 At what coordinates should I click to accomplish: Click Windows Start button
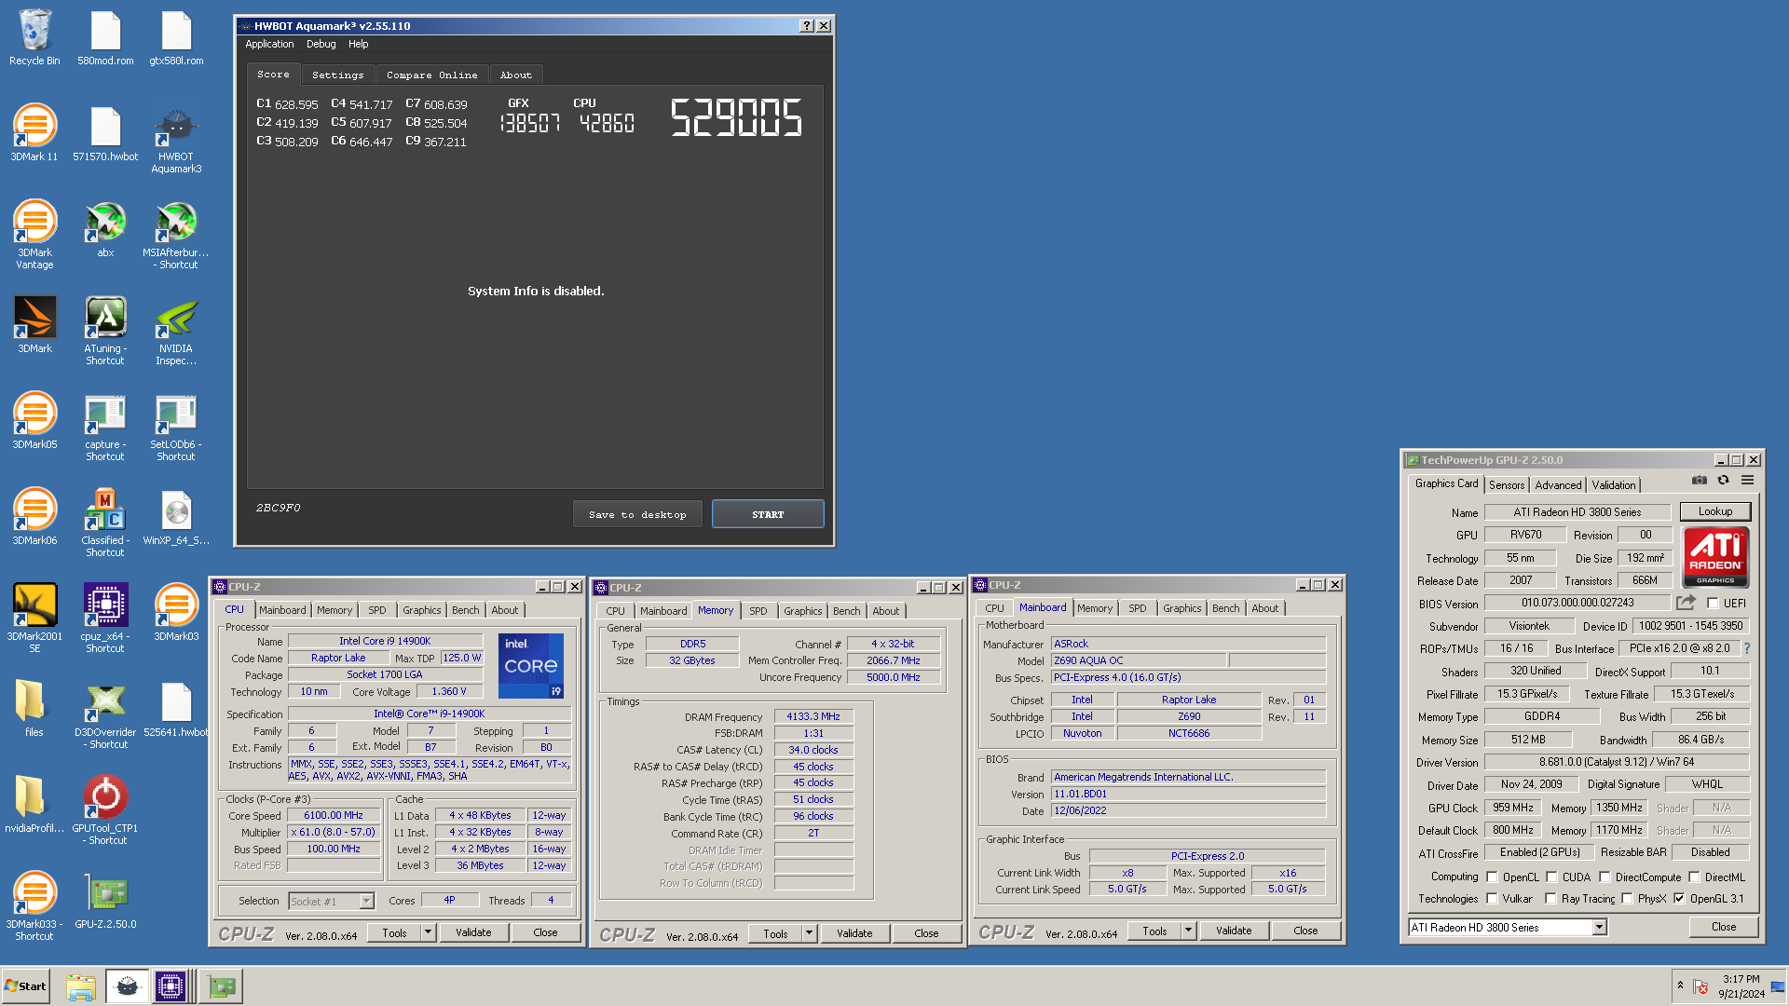25,986
